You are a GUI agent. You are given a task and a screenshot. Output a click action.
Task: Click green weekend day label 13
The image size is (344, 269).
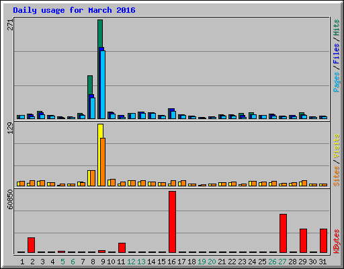[x=141, y=262]
